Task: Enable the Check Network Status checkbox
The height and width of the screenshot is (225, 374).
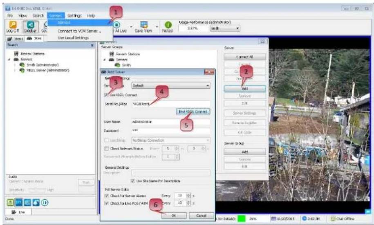Action: (107, 149)
